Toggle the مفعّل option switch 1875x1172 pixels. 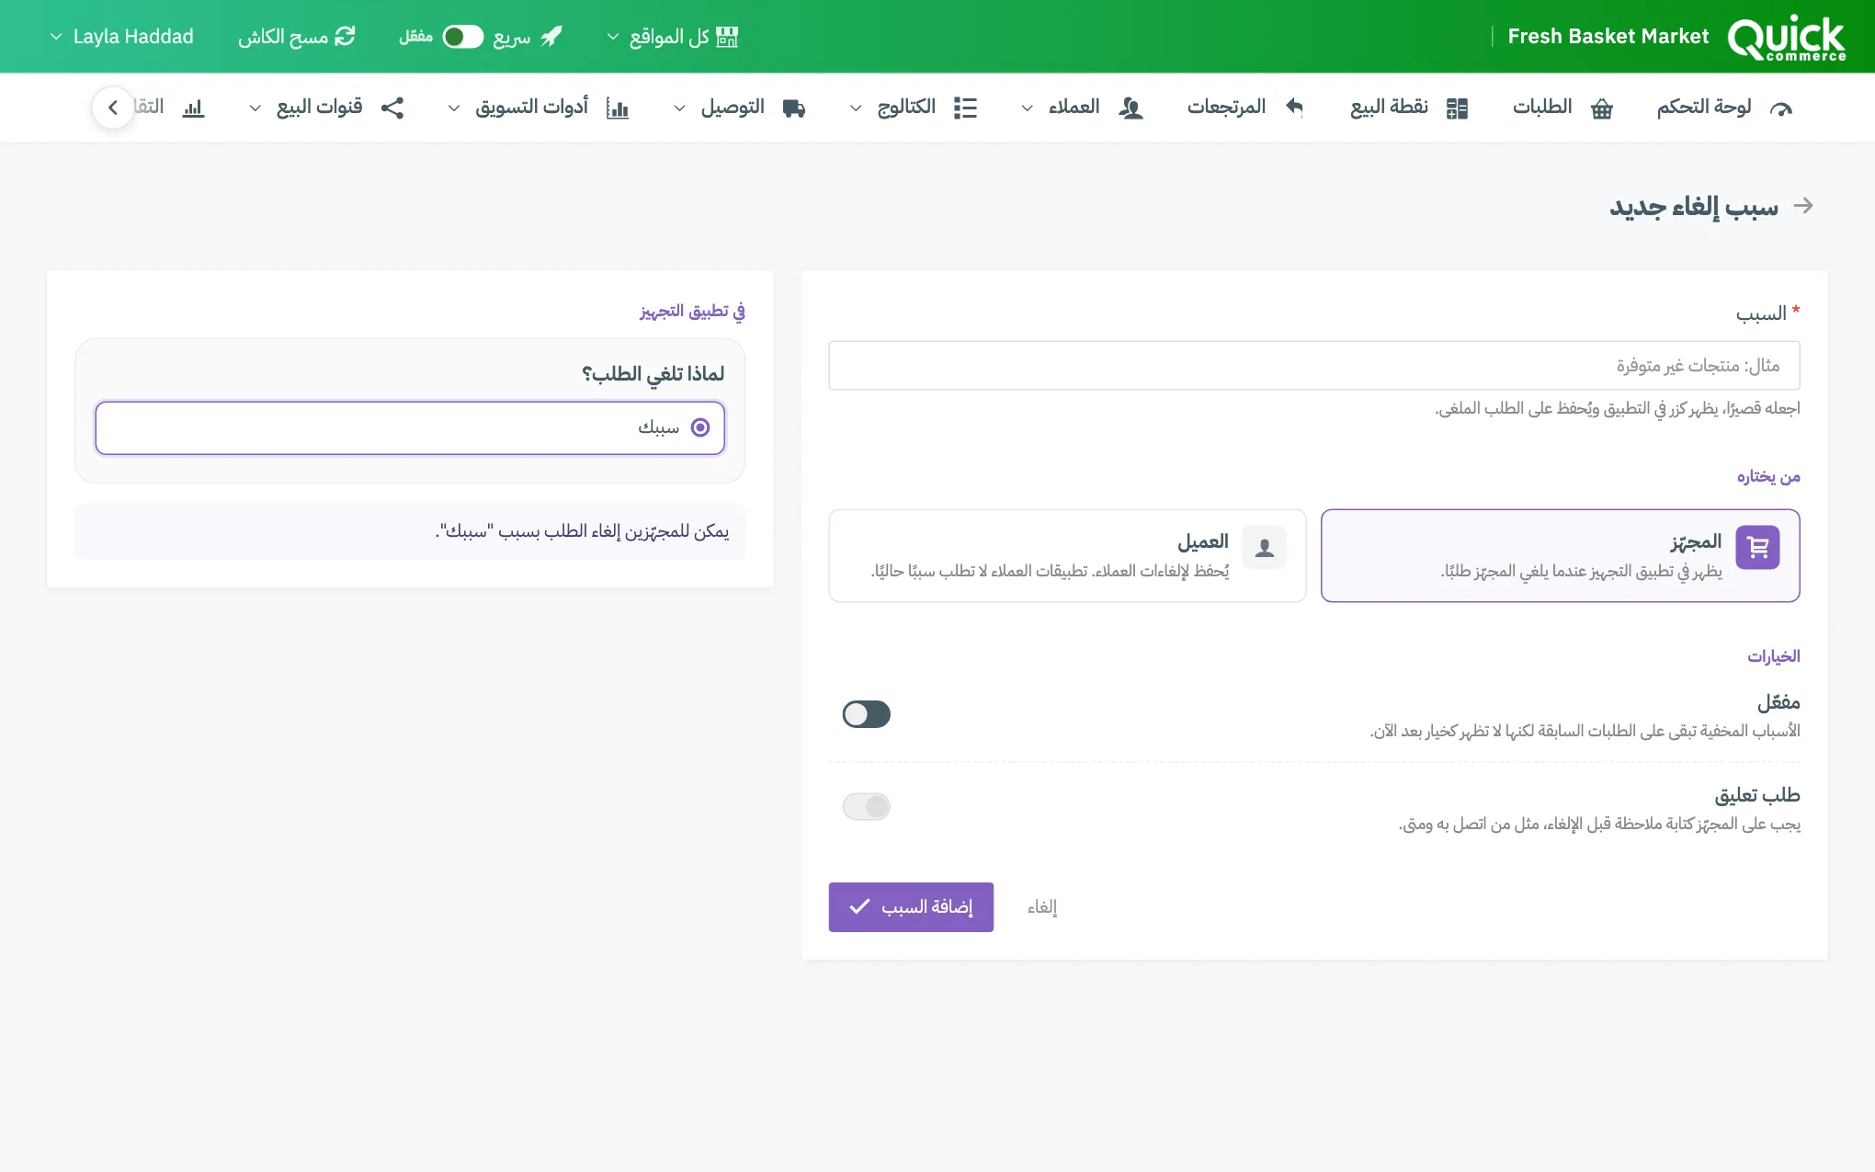866,714
